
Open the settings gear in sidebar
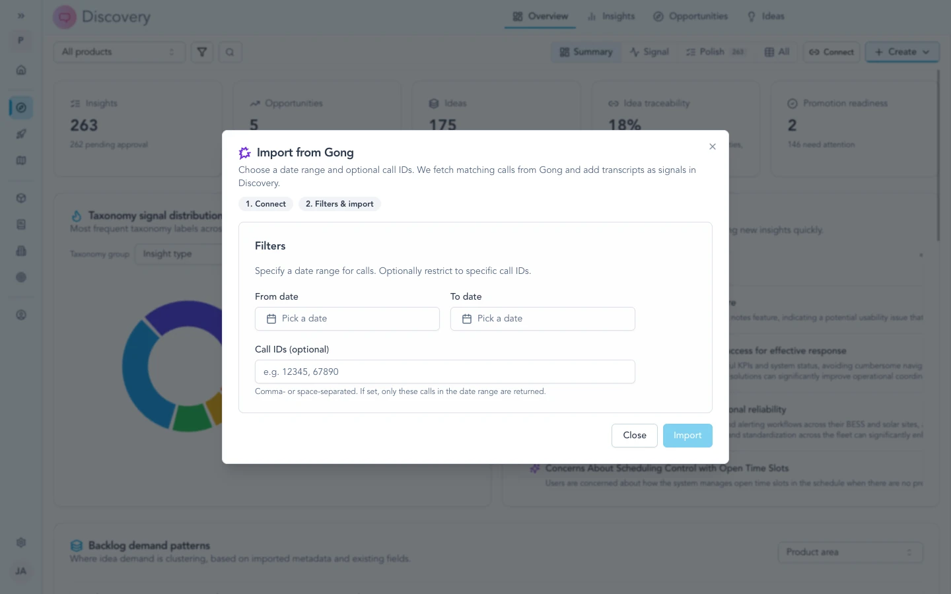pos(21,543)
